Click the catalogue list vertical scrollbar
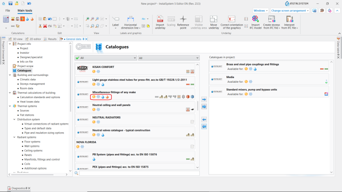Screen dimensions: 342x192 [198, 105]
